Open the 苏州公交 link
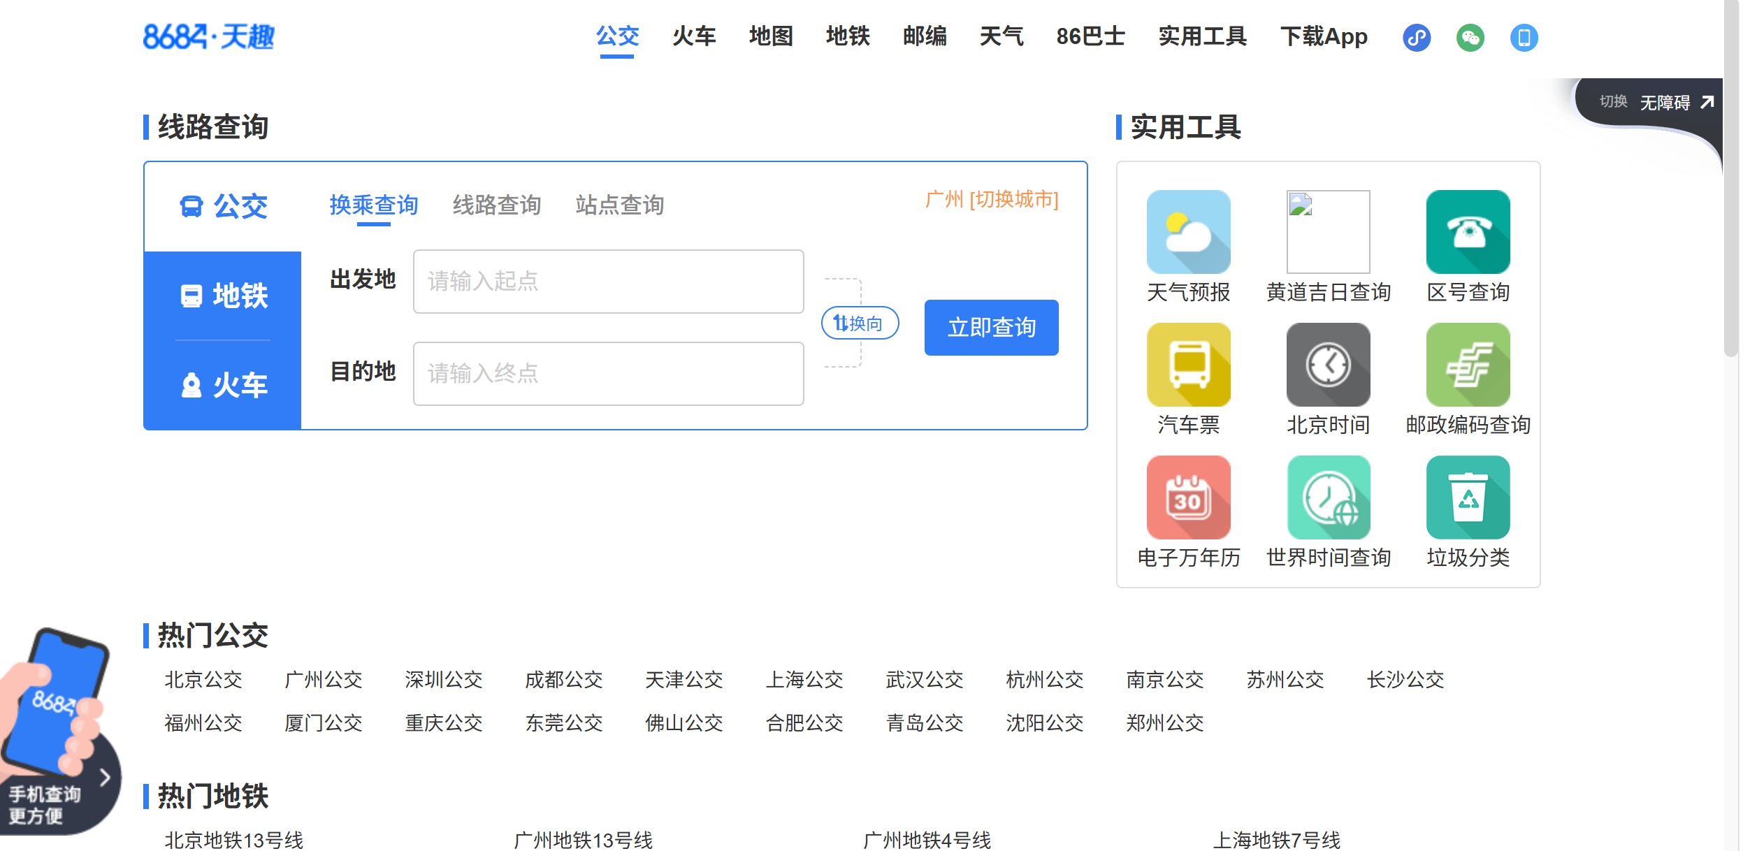 click(1285, 679)
